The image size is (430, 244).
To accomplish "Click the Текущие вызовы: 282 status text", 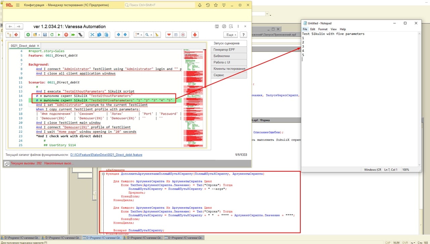I will coord(26,164).
